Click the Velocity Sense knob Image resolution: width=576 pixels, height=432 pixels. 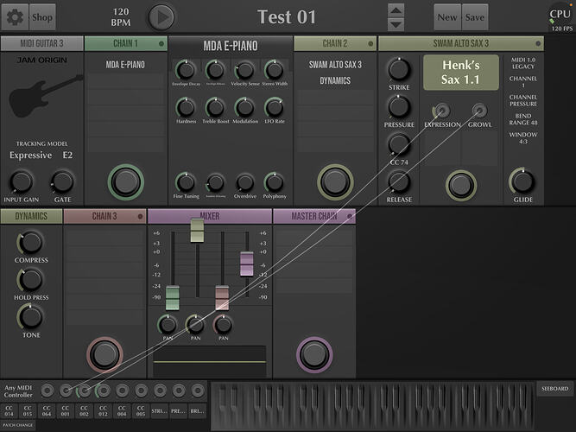tap(244, 70)
